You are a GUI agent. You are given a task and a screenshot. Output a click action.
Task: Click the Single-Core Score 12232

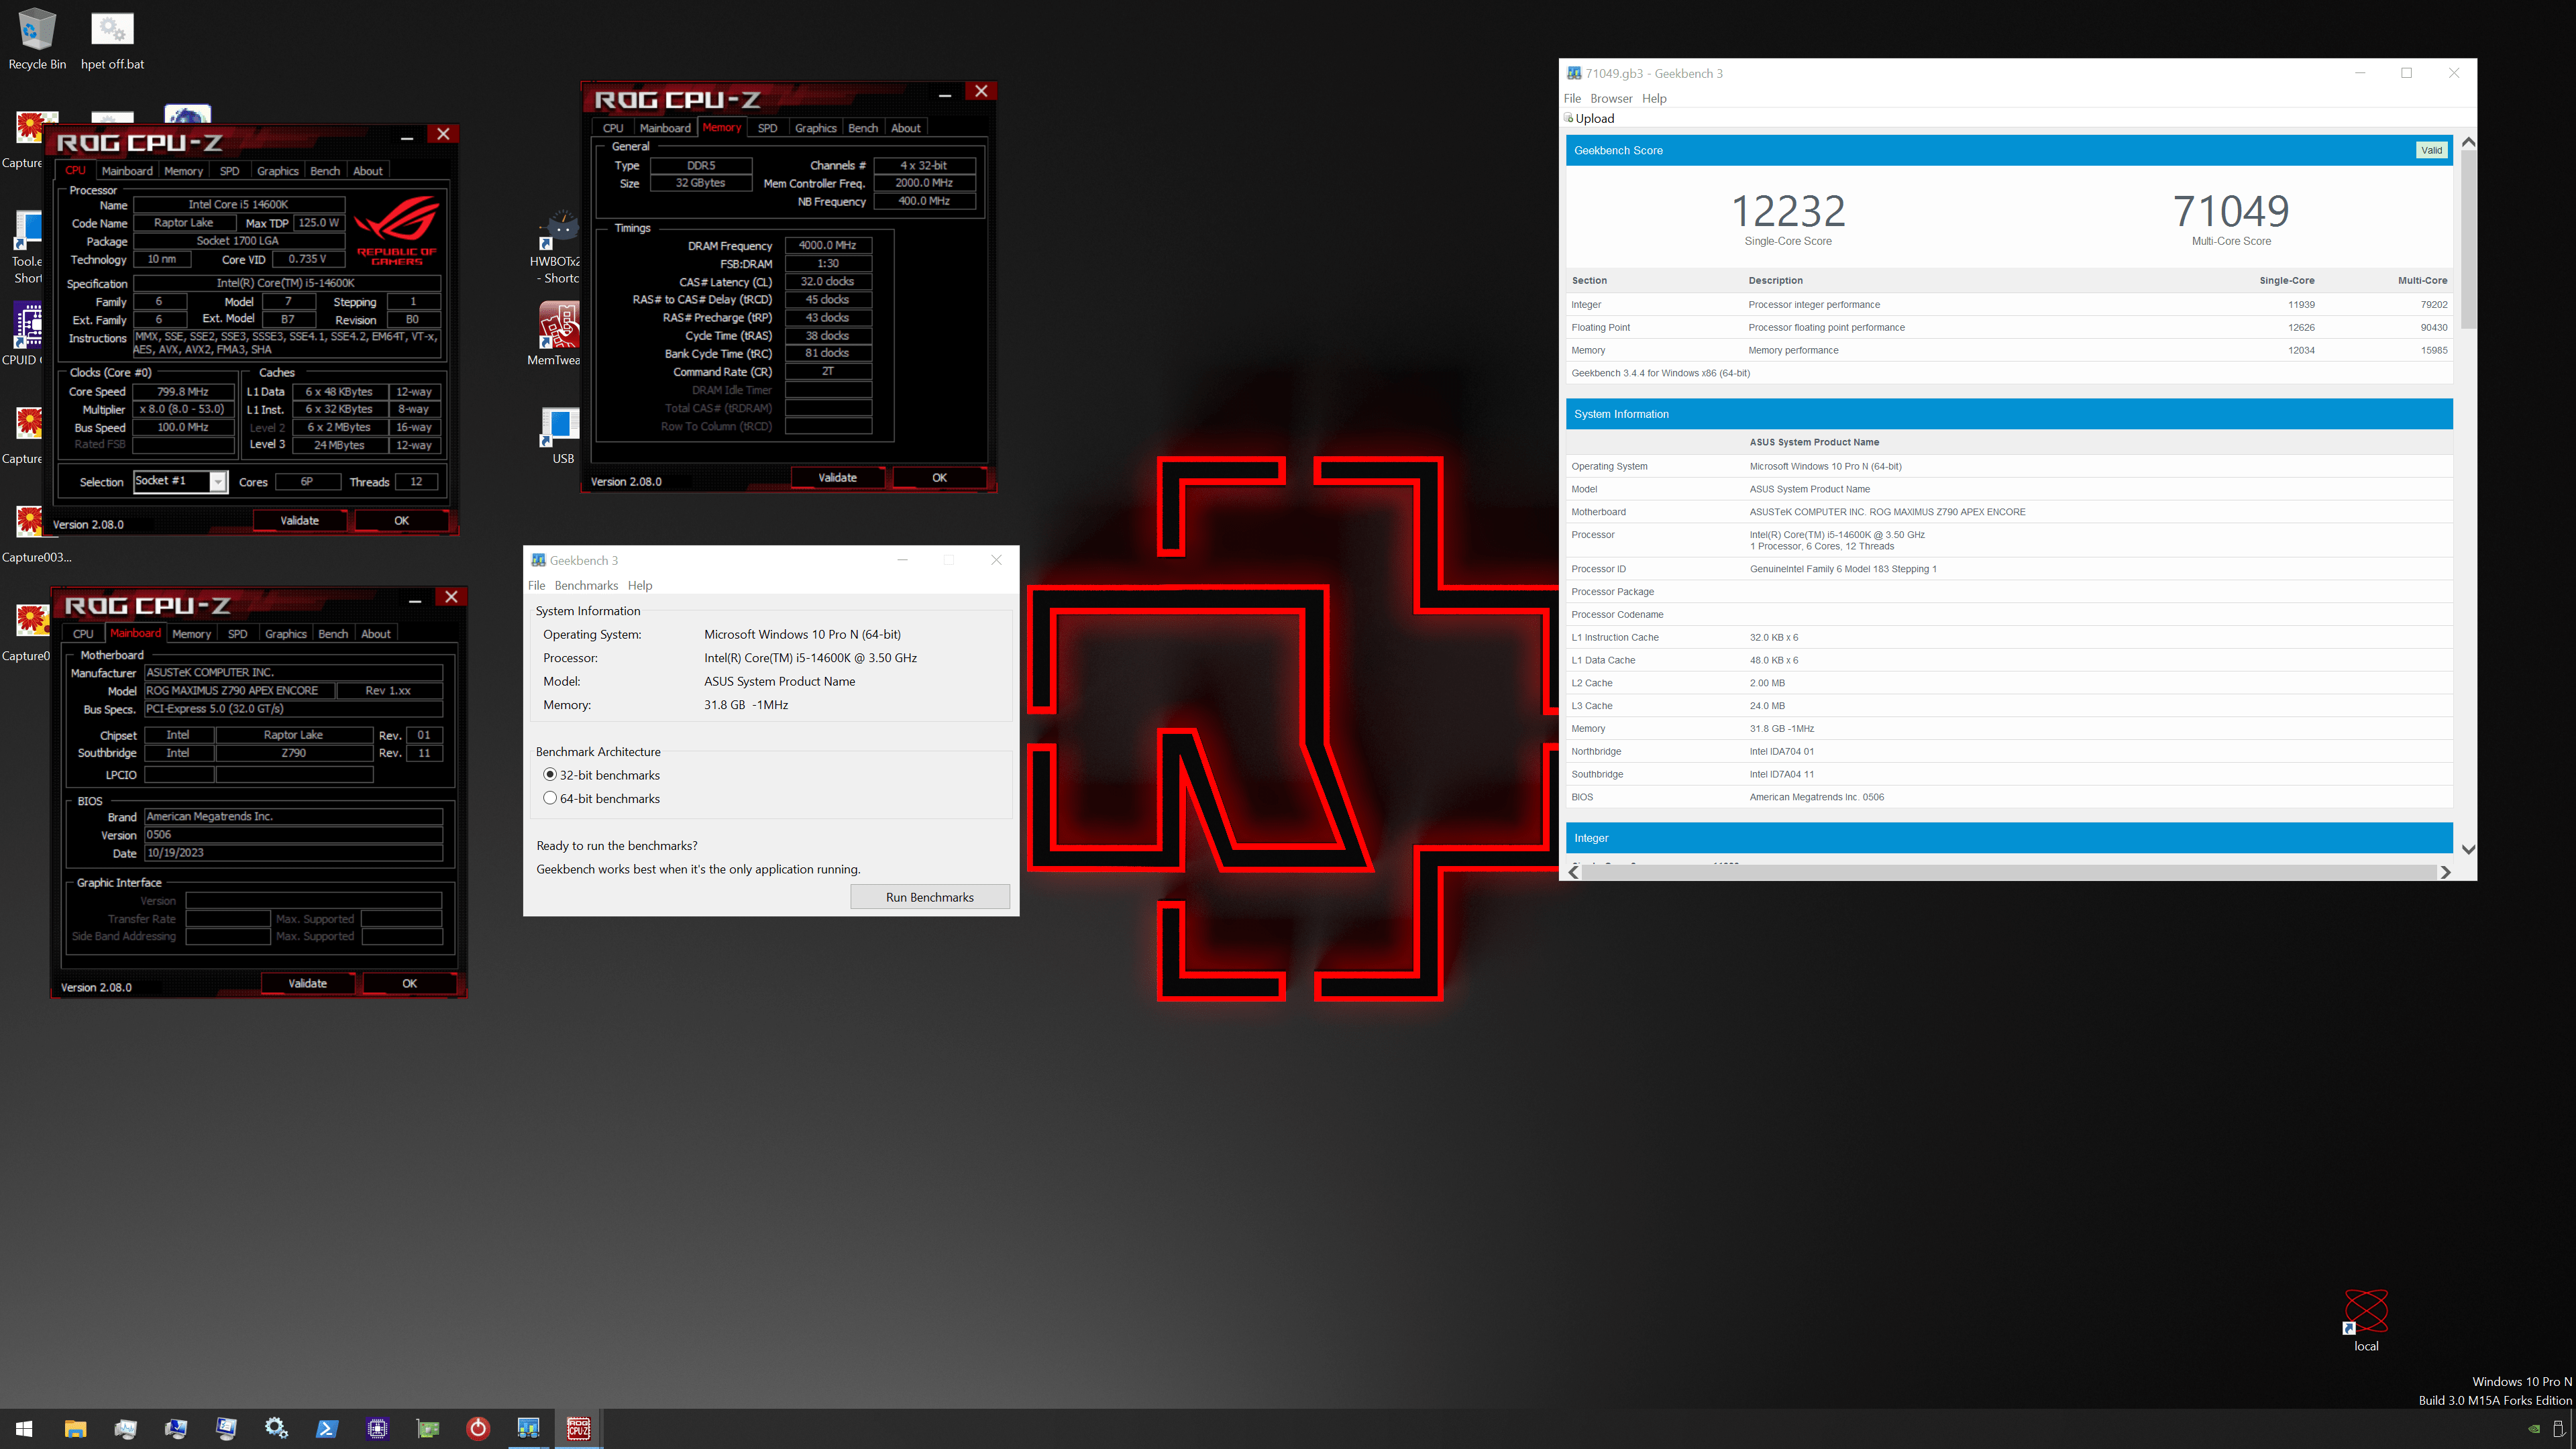click(1788, 211)
